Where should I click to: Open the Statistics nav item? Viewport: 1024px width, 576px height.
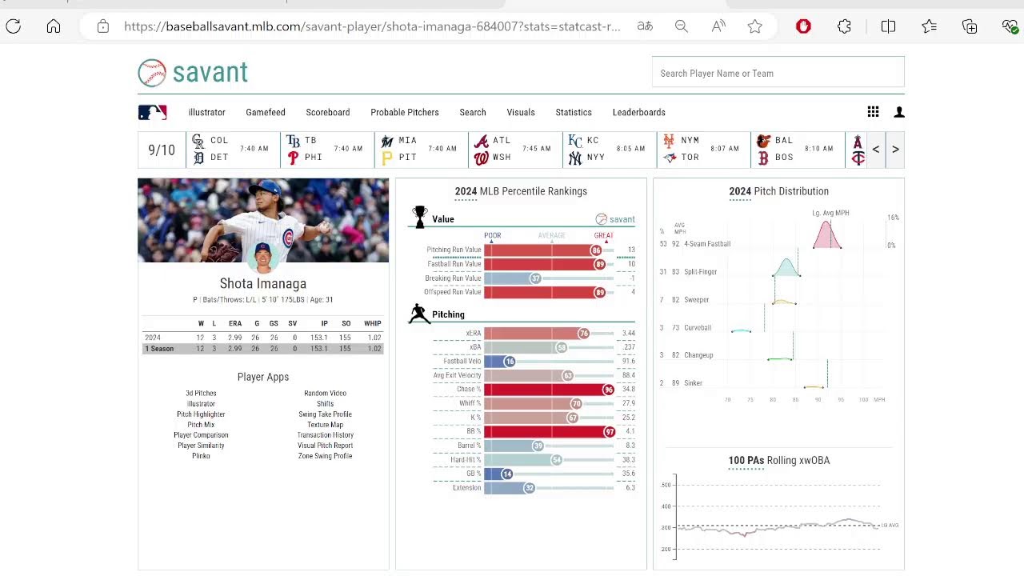click(574, 113)
